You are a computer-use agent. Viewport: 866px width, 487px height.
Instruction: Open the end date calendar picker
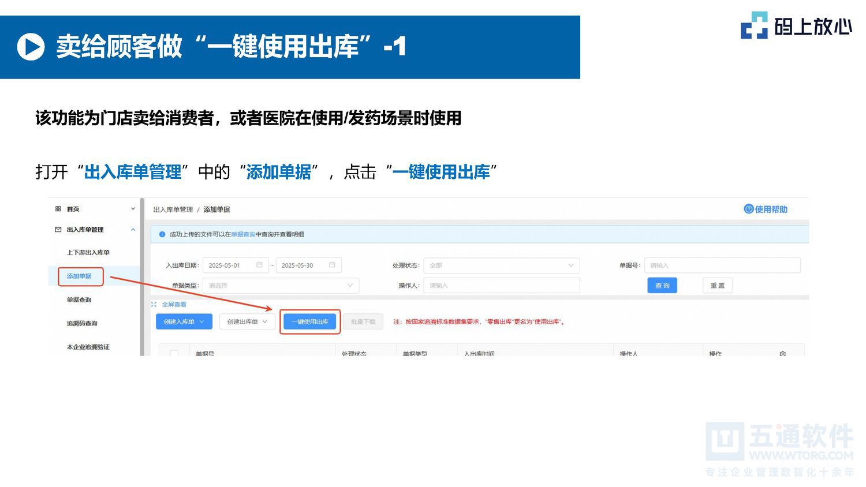(x=331, y=265)
